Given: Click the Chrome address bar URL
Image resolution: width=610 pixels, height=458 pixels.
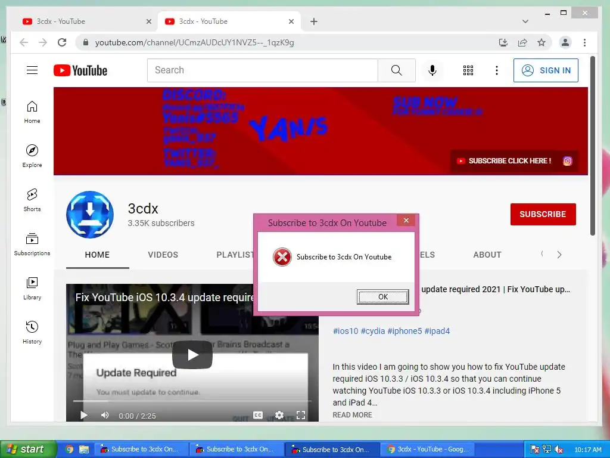Looking at the screenshot, I should (x=195, y=42).
